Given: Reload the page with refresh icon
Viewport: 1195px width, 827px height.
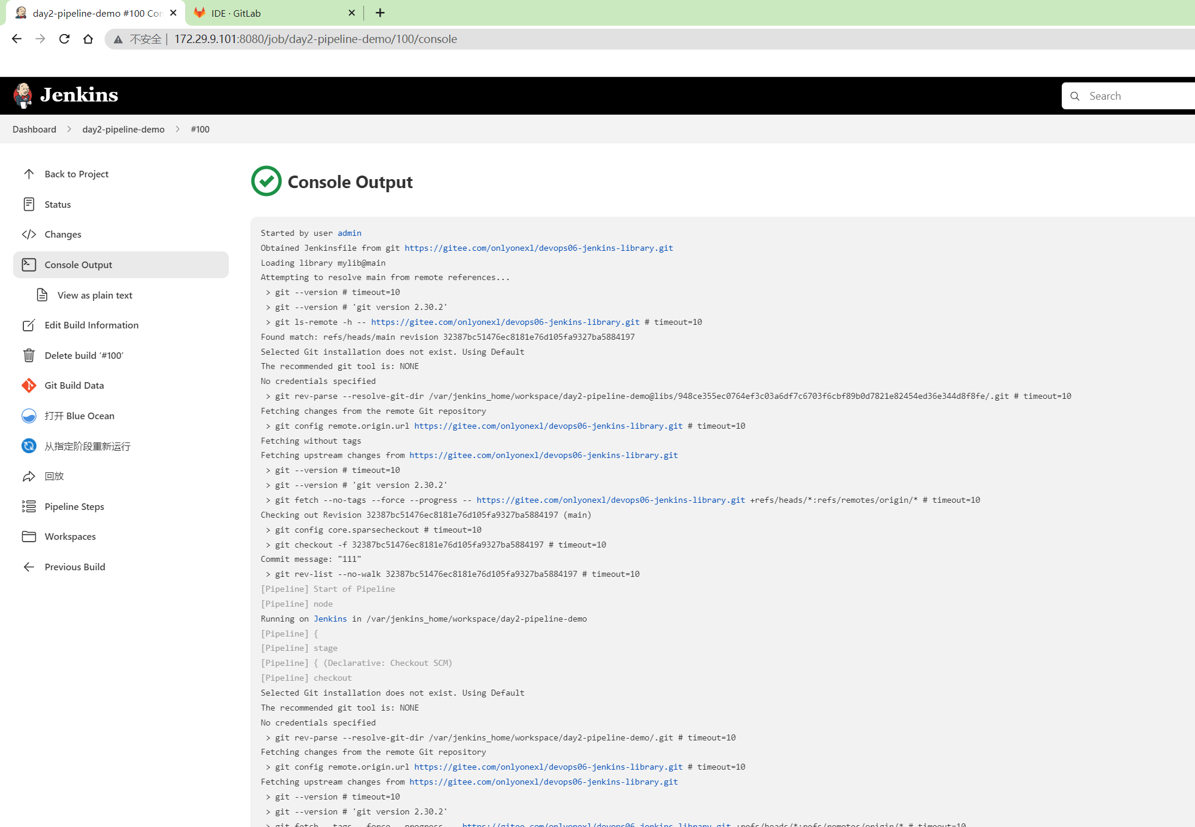Looking at the screenshot, I should (x=65, y=39).
